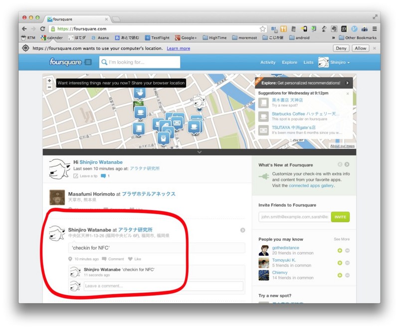Open the android bookmarks folder
399x329 pixels.
299,38
